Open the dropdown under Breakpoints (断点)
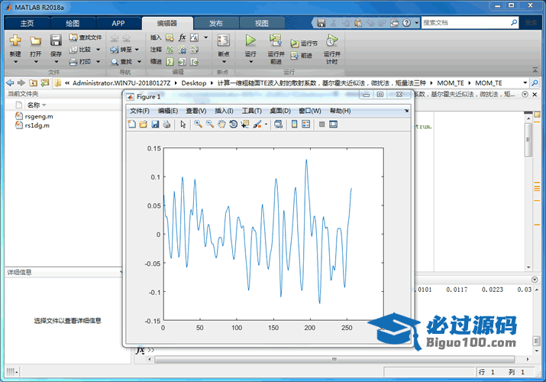The image size is (546, 382). [224, 62]
